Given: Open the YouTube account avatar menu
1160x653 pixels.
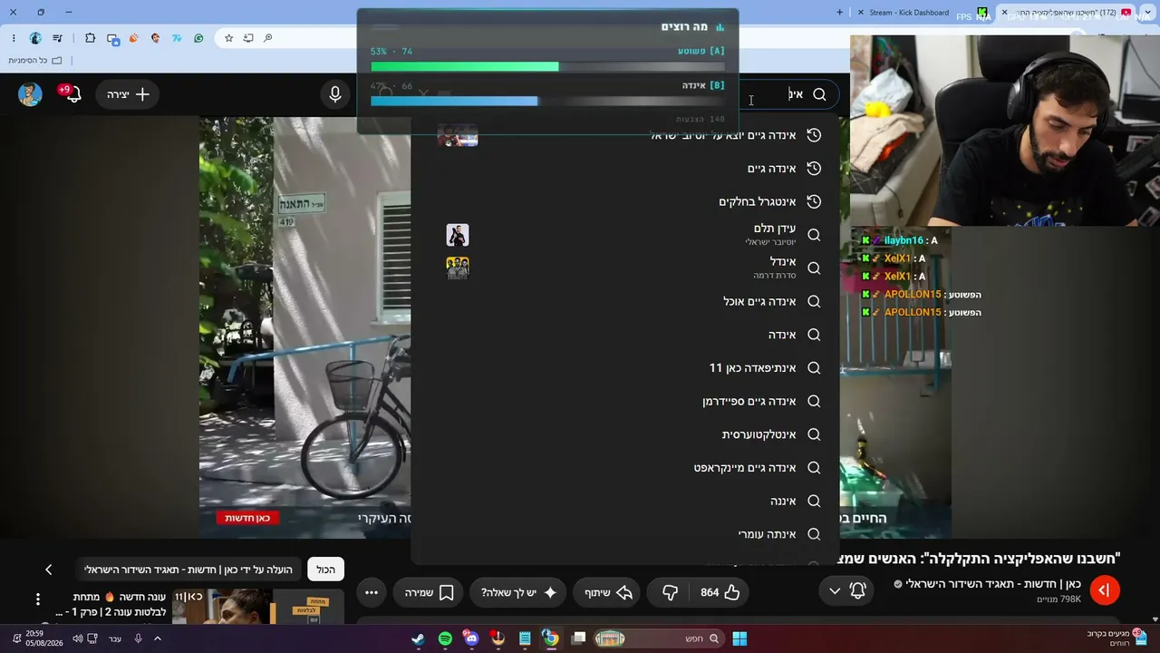Looking at the screenshot, I should 30,94.
